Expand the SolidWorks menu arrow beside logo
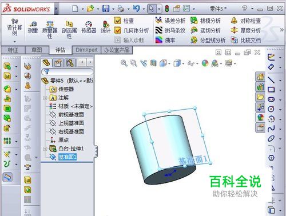Viewport: 286px width, 216px height. (56, 9)
